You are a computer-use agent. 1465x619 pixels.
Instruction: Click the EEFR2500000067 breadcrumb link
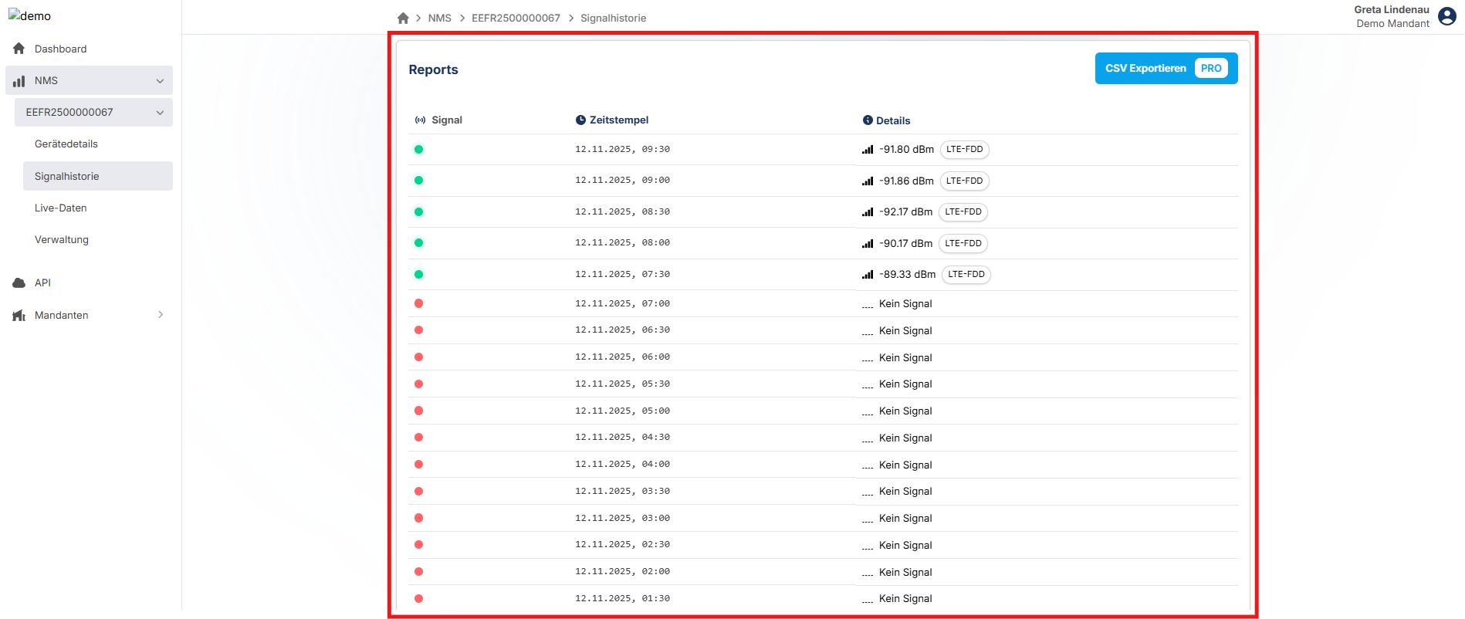(x=516, y=18)
